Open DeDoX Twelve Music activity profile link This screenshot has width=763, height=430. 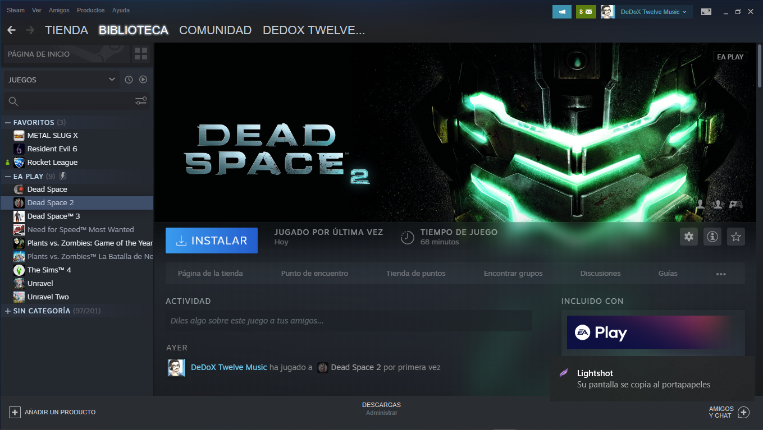tap(229, 368)
